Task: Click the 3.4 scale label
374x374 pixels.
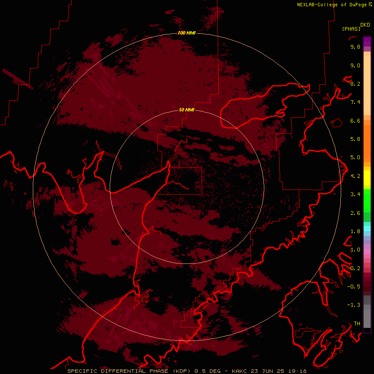Action: click(x=355, y=194)
